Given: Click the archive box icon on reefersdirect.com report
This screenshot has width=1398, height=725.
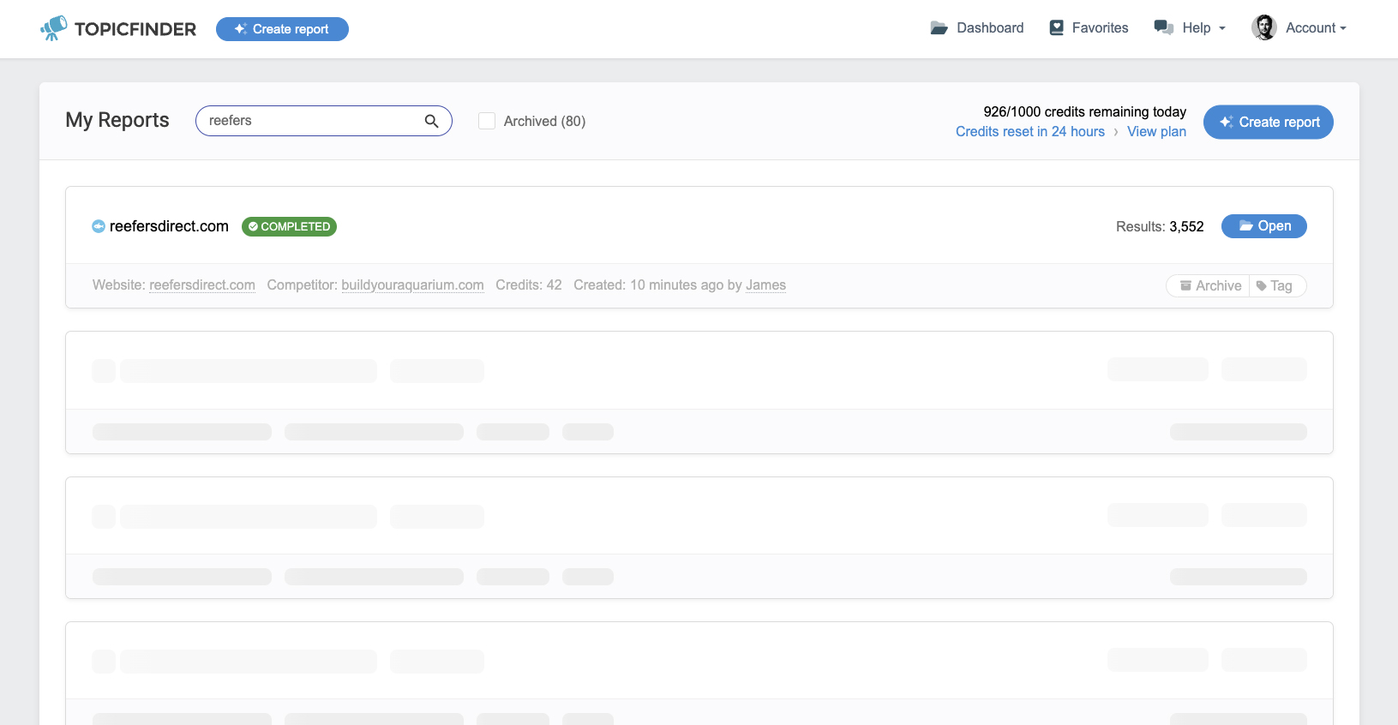Looking at the screenshot, I should click(1185, 285).
